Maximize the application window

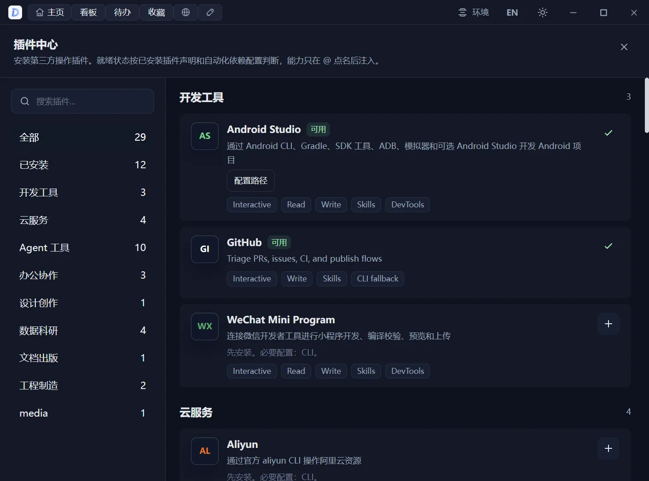click(x=603, y=12)
